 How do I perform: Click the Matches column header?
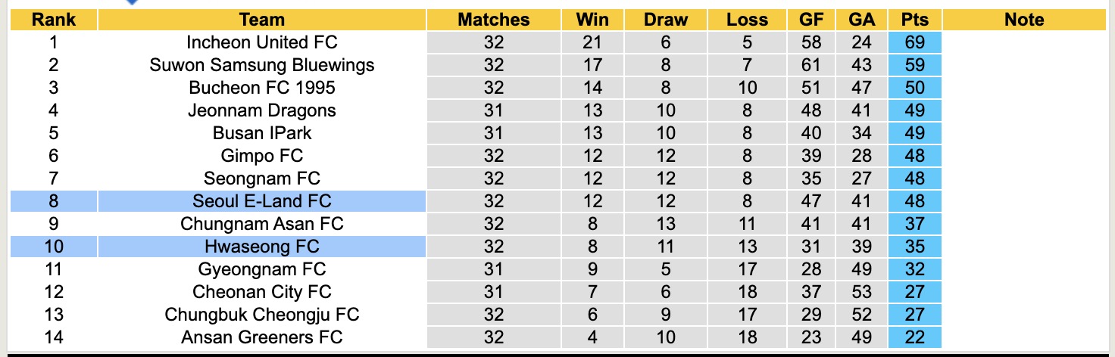point(493,20)
